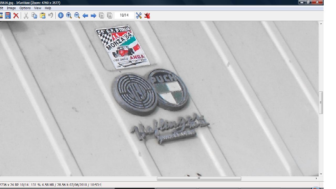336x189 pixels.
Task: Open the Image menu
Action: pyautogui.click(x=11, y=8)
